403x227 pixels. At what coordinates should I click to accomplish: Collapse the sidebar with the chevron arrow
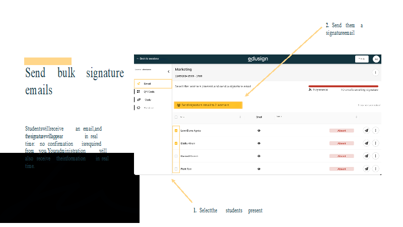168,72
